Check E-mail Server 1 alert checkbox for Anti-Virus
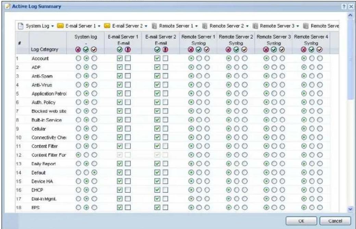Viewport: 356px width, 229px height. [128, 84]
